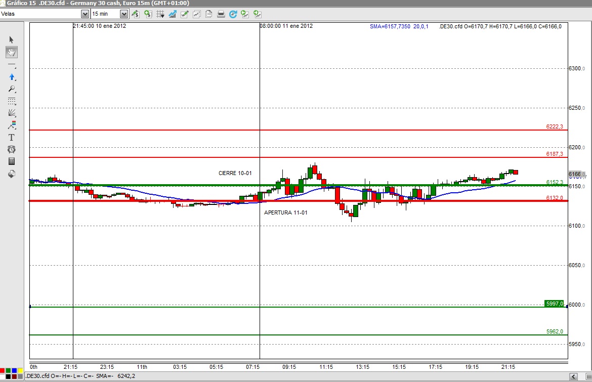Screen dimensions: 592x382
Task: Click the .DE30.cfd OHLC legend text
Action: pos(500,26)
